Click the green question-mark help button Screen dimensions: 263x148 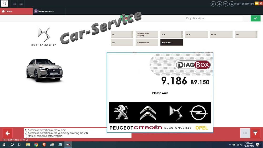tap(126, 18)
